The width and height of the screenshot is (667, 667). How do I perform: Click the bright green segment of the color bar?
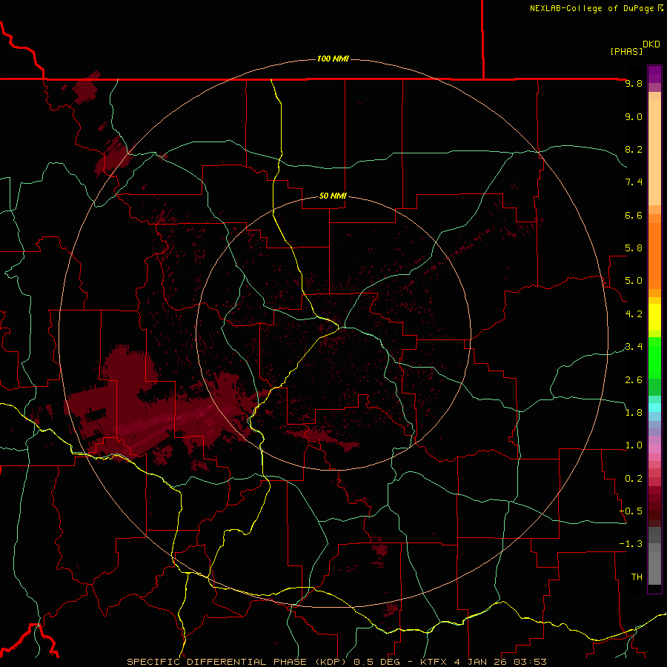coord(654,358)
